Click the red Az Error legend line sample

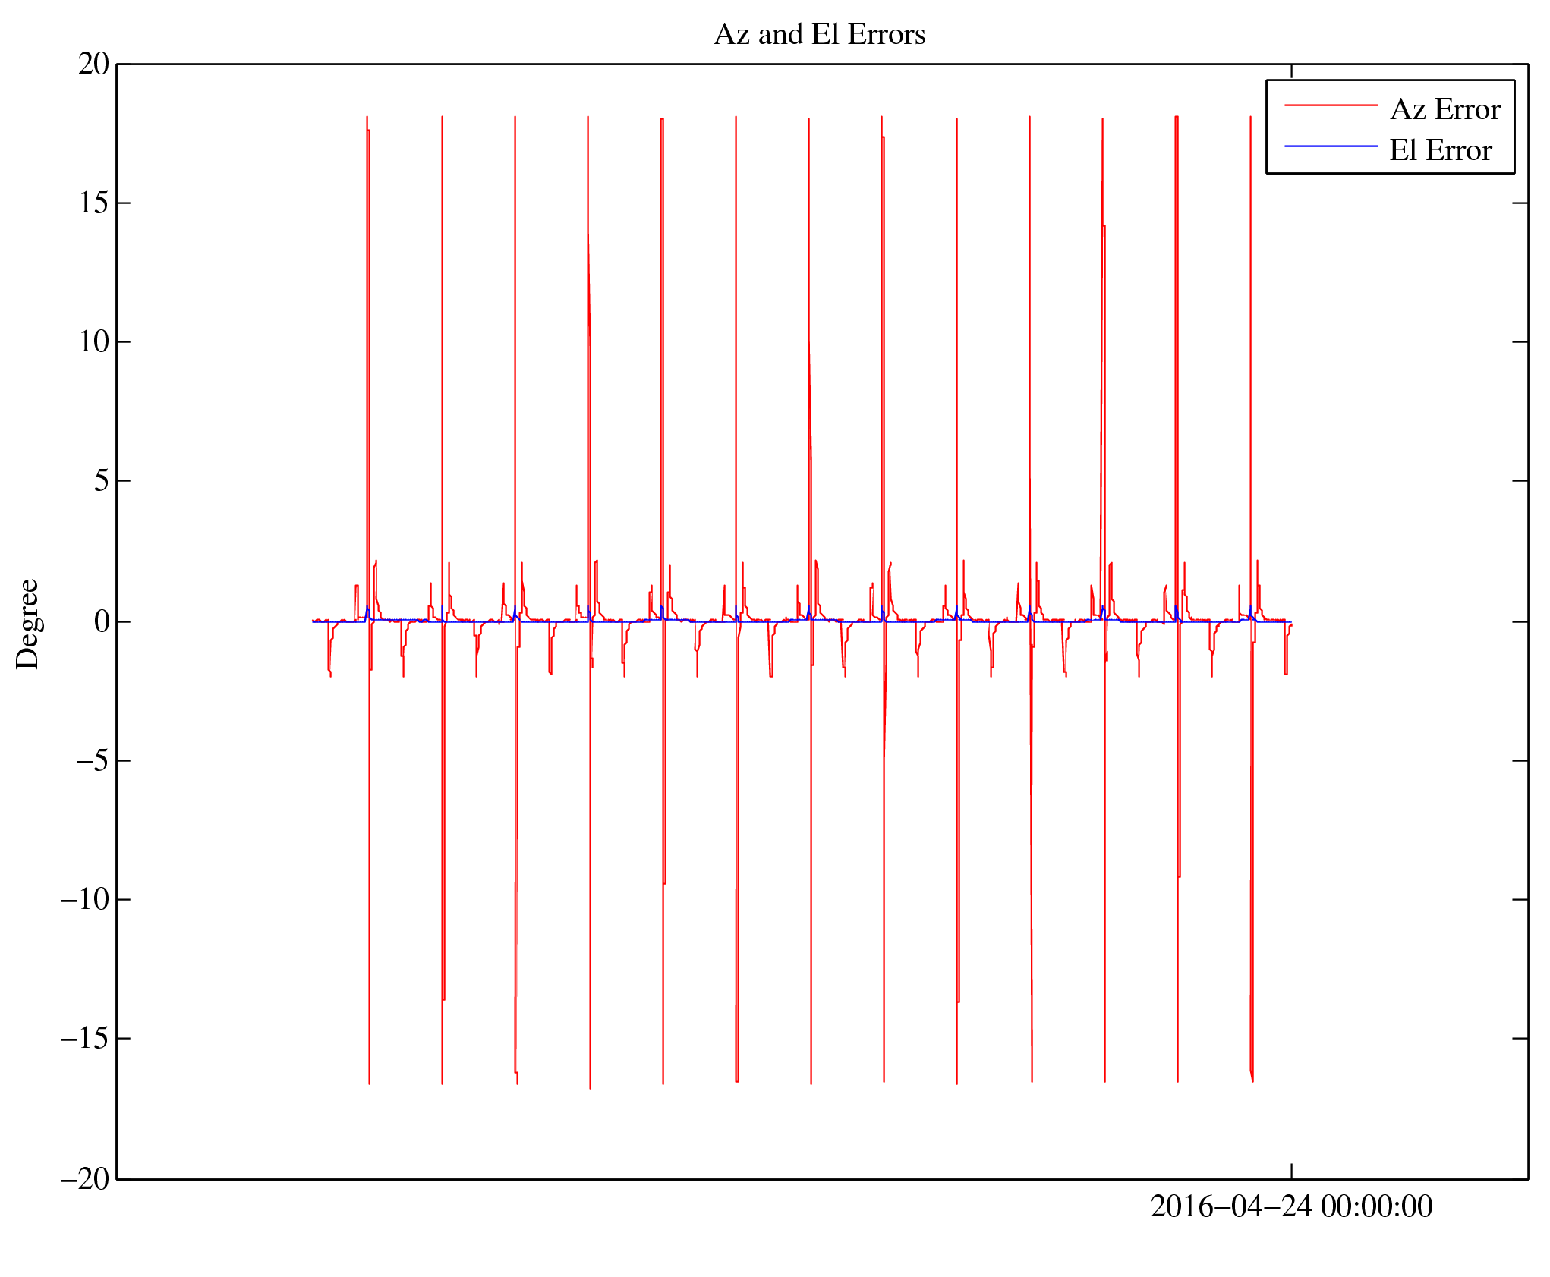(1331, 105)
